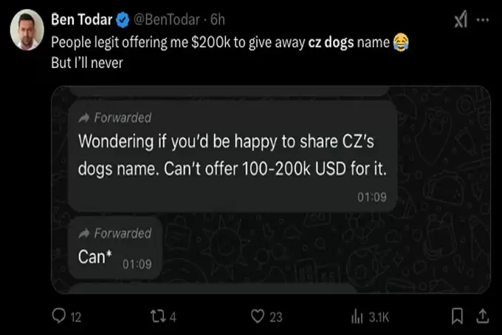This screenshot has width=502, height=335.
Task: Open the Grok icon beside the ellipsis
Action: click(x=460, y=20)
